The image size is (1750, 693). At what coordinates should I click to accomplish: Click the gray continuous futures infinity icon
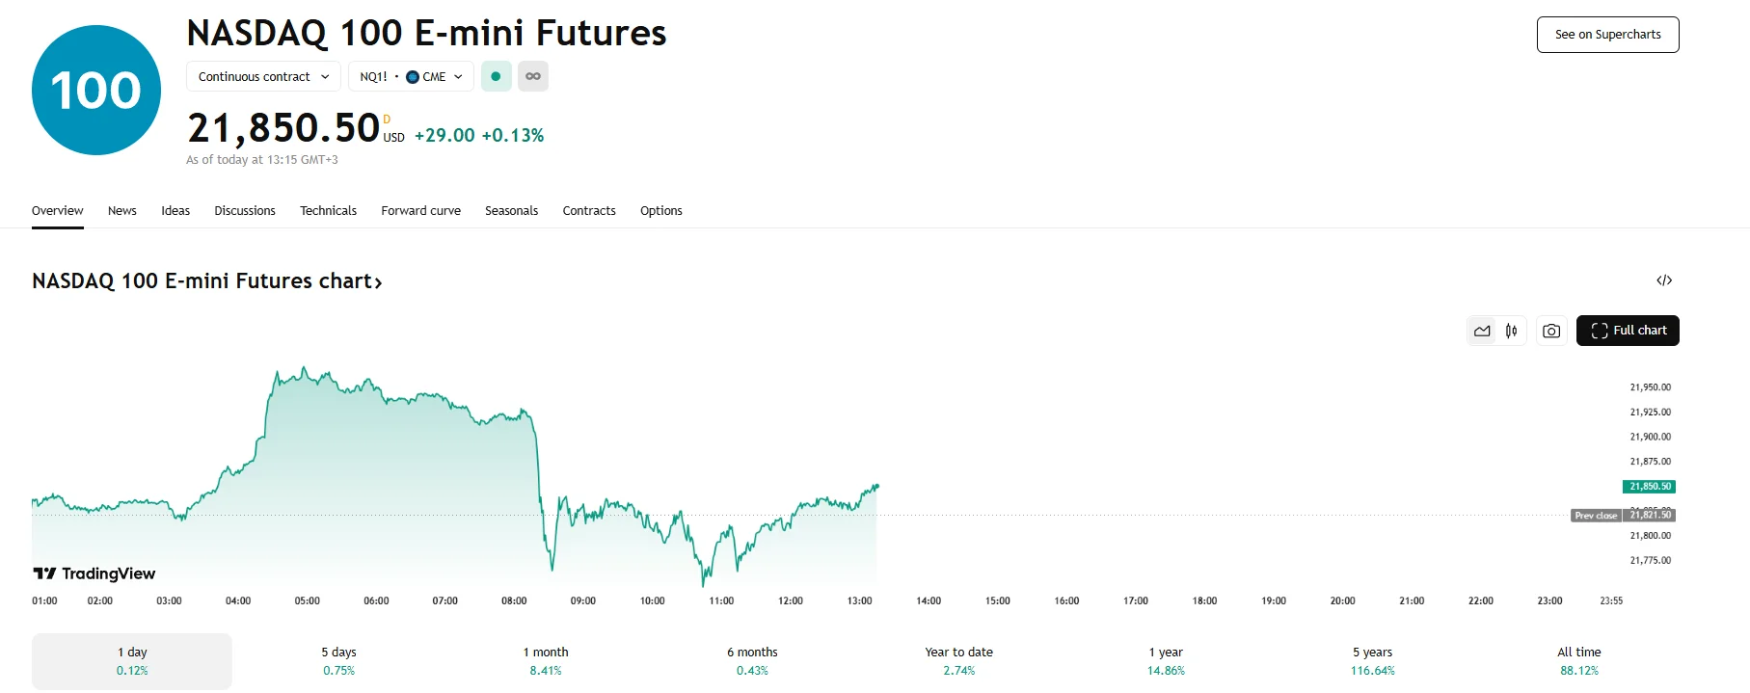tap(533, 76)
